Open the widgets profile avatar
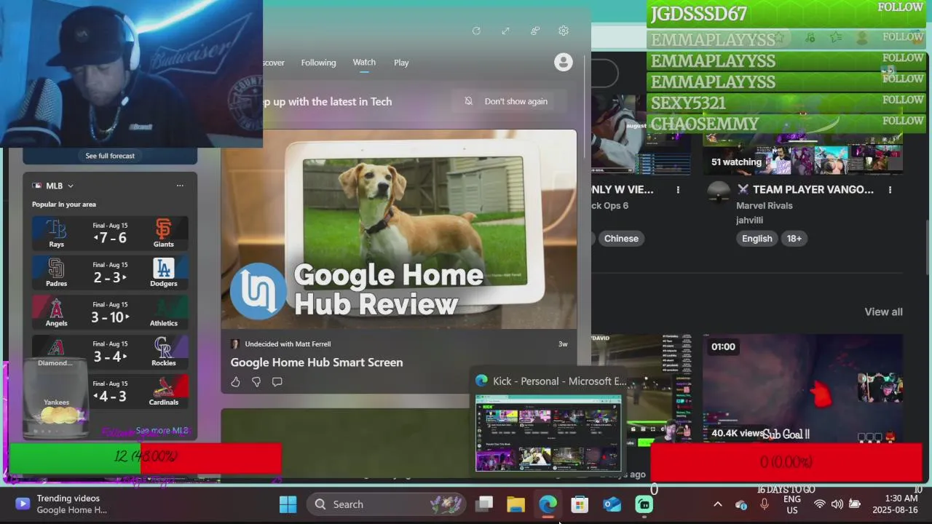This screenshot has width=932, height=524. pos(563,63)
